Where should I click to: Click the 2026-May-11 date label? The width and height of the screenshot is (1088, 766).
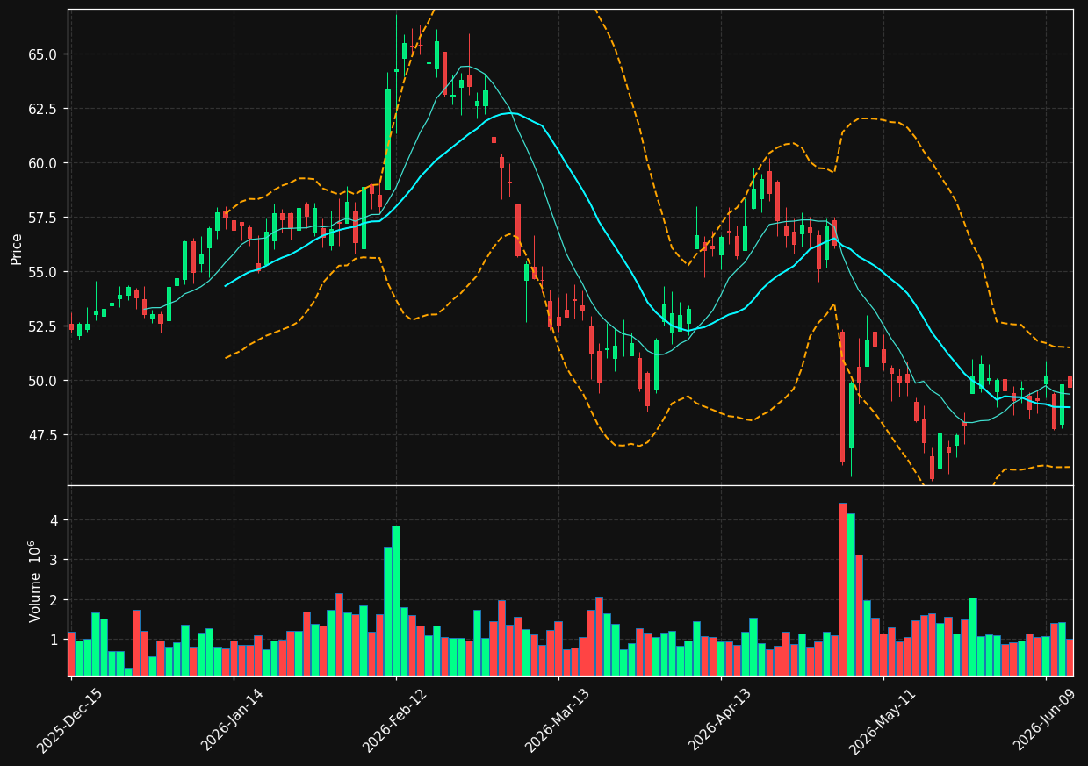(x=882, y=719)
